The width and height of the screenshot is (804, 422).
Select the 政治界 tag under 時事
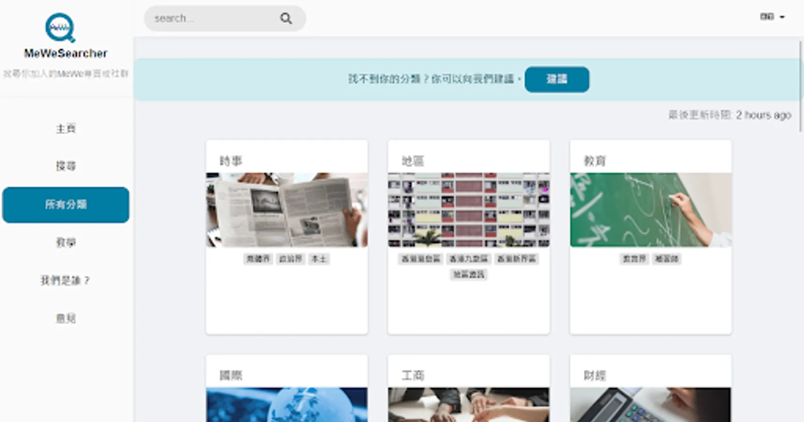pyautogui.click(x=291, y=259)
